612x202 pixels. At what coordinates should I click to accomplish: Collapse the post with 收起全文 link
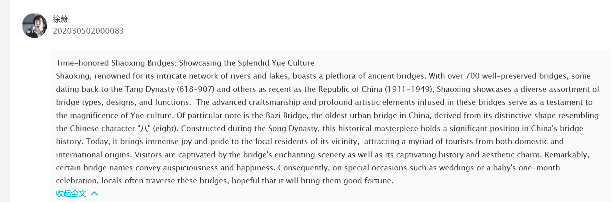[x=71, y=193]
